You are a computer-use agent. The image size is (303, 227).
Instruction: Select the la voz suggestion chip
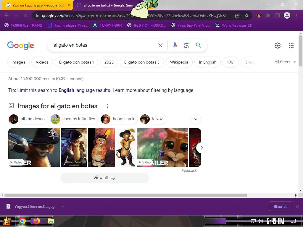pos(153,119)
